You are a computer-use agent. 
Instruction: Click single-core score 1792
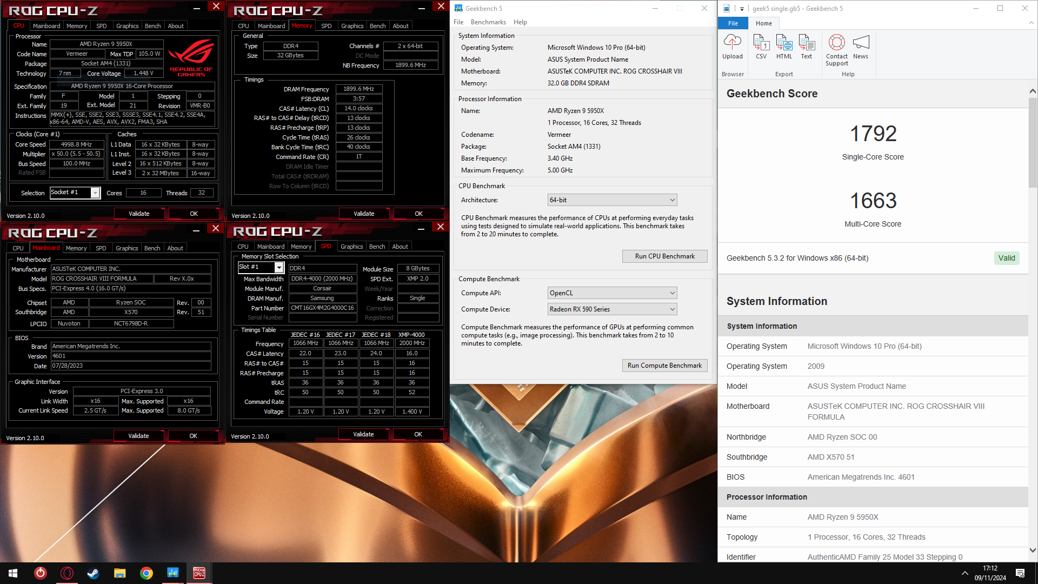[x=873, y=134]
